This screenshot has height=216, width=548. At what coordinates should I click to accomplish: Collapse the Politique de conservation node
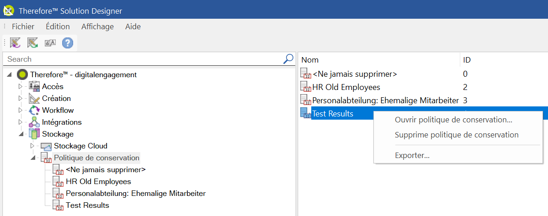[32, 158]
